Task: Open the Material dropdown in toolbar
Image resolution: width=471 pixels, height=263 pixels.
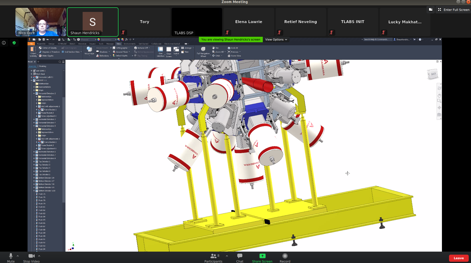Action: tap(88, 39)
